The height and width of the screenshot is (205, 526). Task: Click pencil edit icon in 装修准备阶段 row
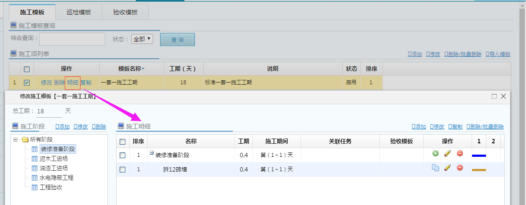[x=447, y=154]
